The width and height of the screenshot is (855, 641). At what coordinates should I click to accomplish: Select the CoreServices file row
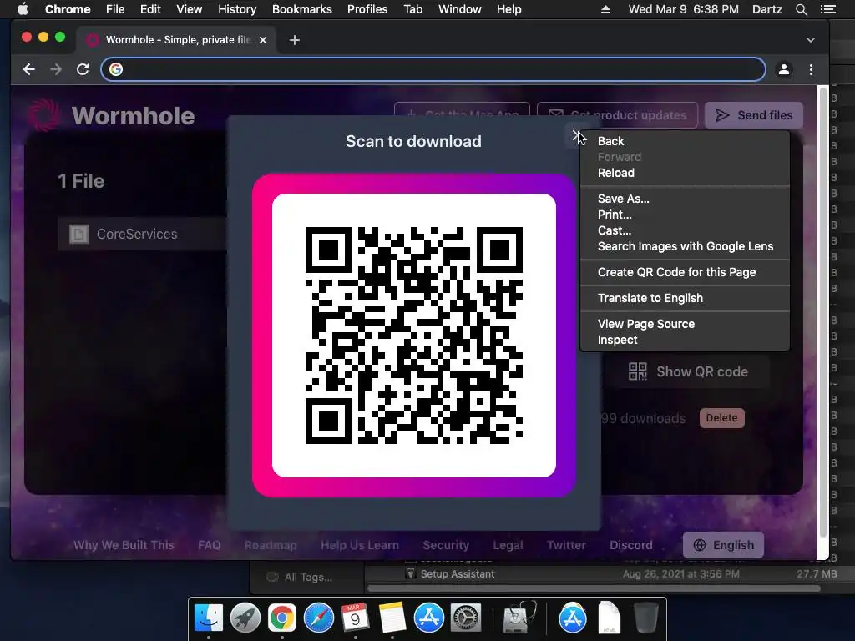[x=142, y=234]
